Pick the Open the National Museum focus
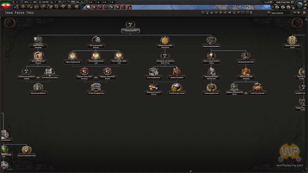The height and width of the screenshot is (173, 308). [38, 56]
